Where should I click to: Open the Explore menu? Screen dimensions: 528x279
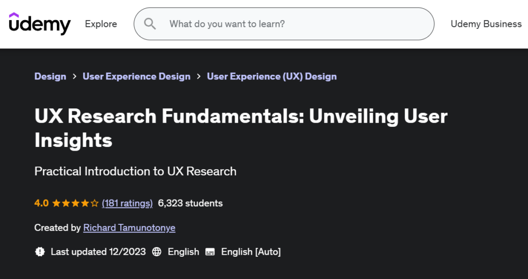tap(101, 24)
